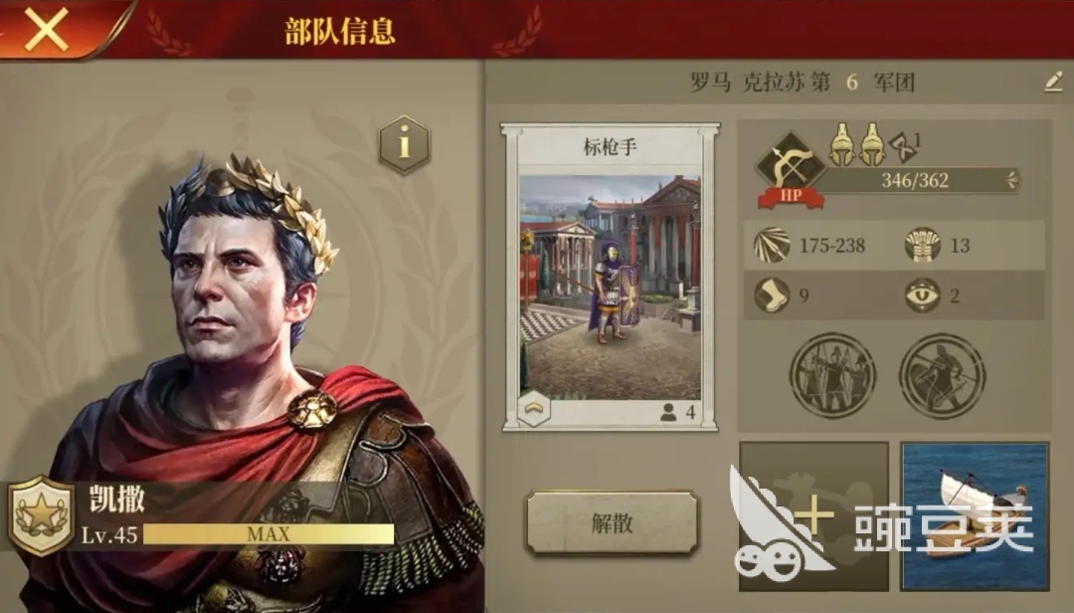Edit legion name with pencil icon
The width and height of the screenshot is (1074, 613).
click(1053, 83)
